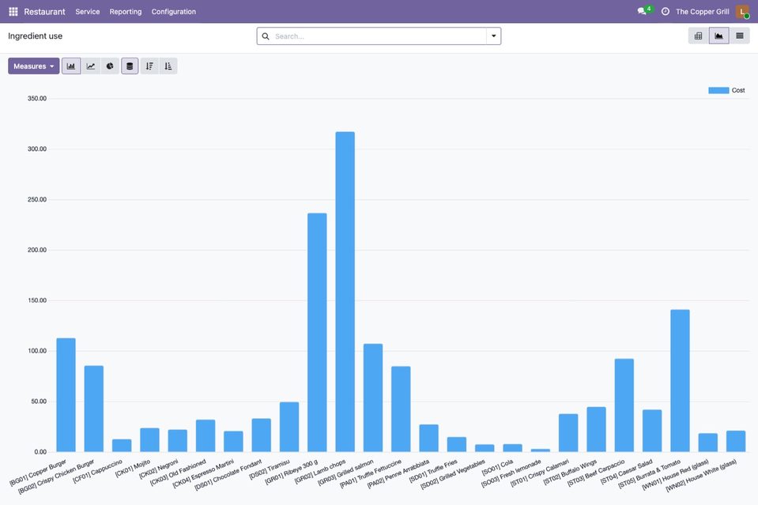Select the Truffle Fettuccine bar
Viewport: 758px width, 505px height.
click(401, 409)
